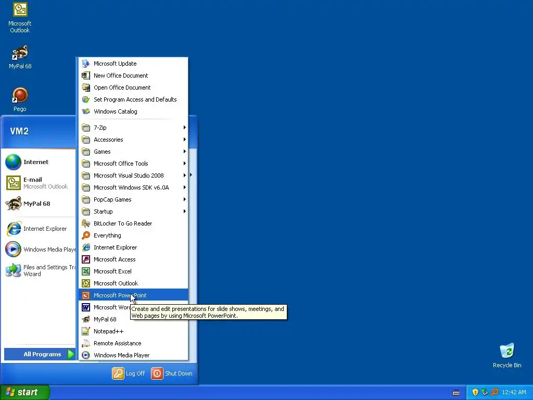Launch Microsoft Update from programs list
Image resolution: width=533 pixels, height=400 pixels.
click(133, 64)
